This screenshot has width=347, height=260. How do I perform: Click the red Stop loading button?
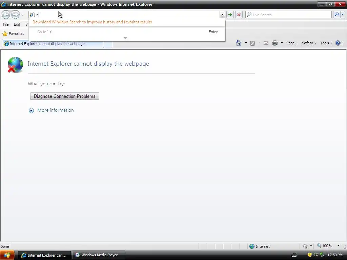click(239, 15)
